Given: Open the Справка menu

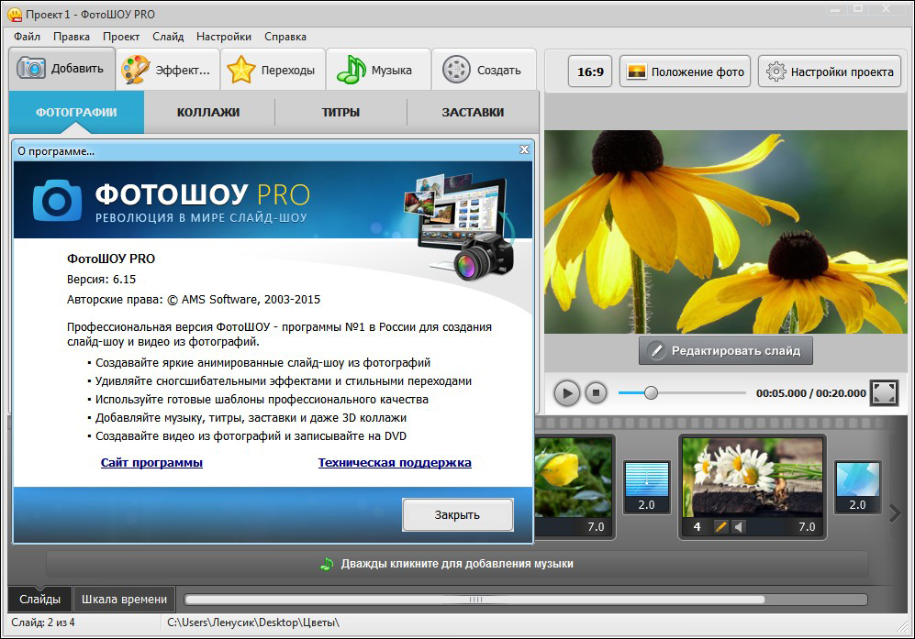Looking at the screenshot, I should pyautogui.click(x=285, y=37).
